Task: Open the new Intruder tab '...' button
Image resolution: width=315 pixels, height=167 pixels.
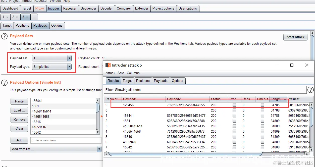Action: (34, 17)
